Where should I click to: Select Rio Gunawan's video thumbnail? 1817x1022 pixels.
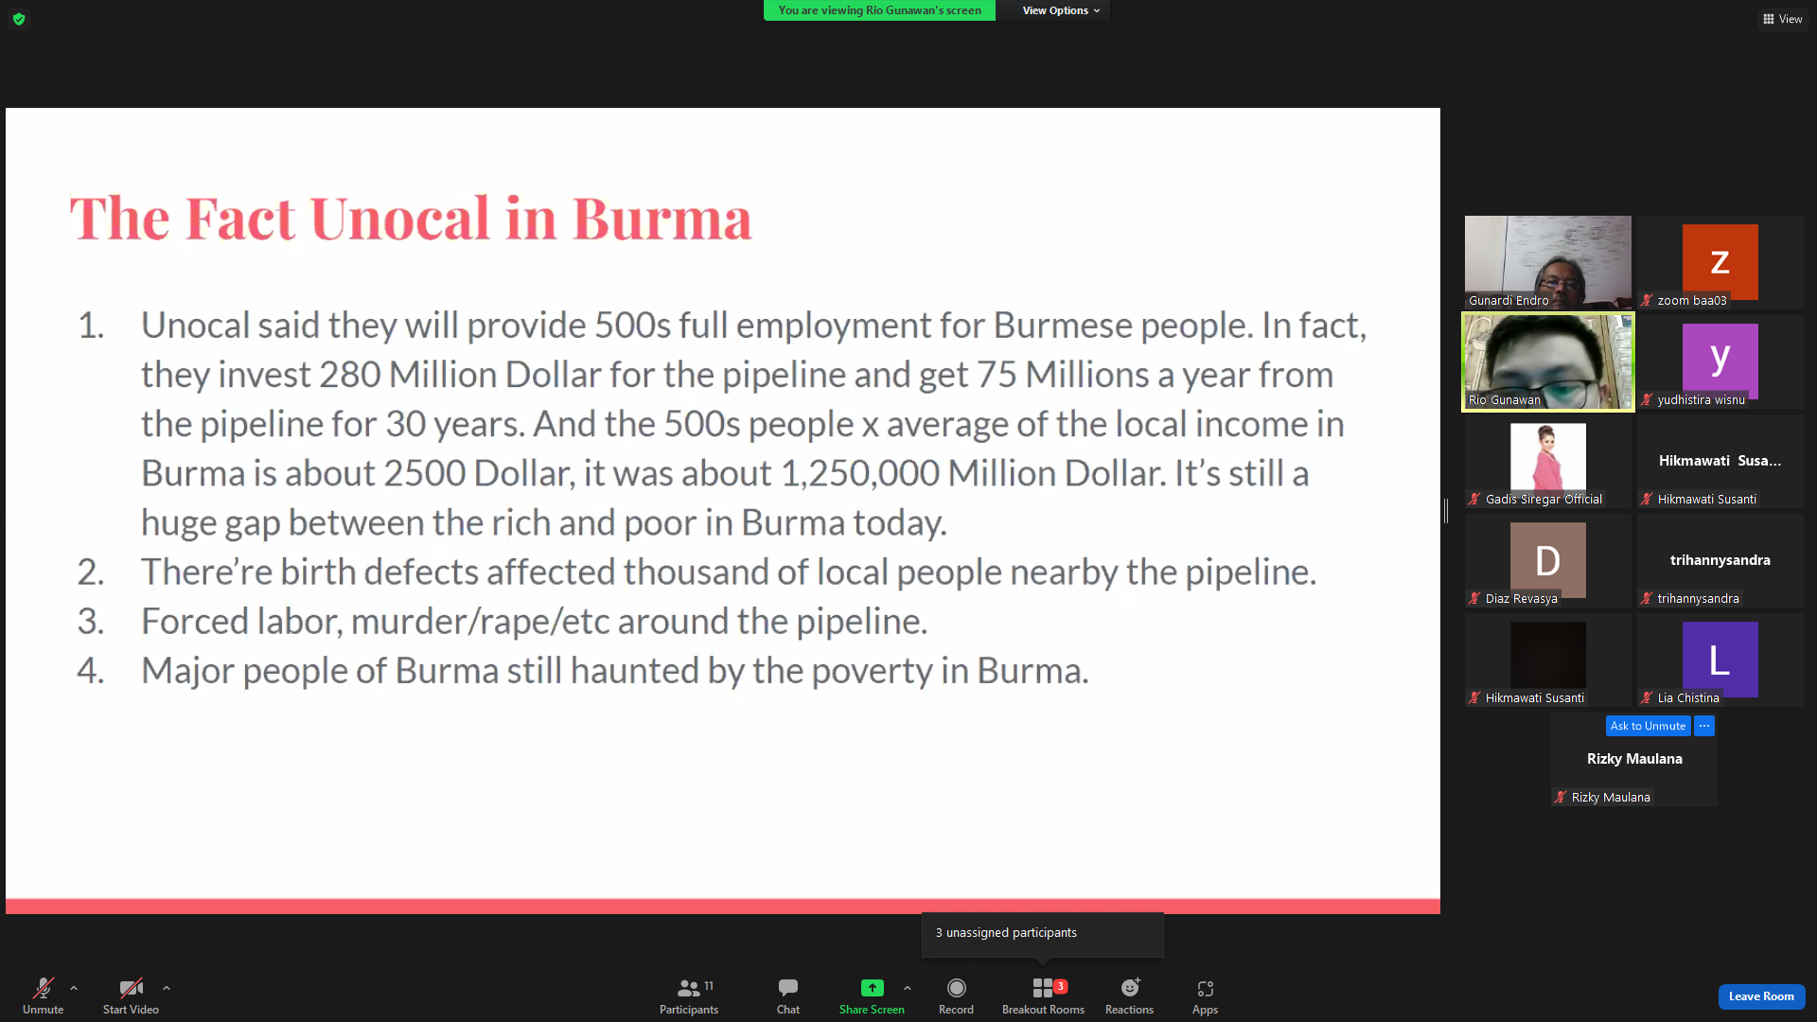pyautogui.click(x=1548, y=361)
